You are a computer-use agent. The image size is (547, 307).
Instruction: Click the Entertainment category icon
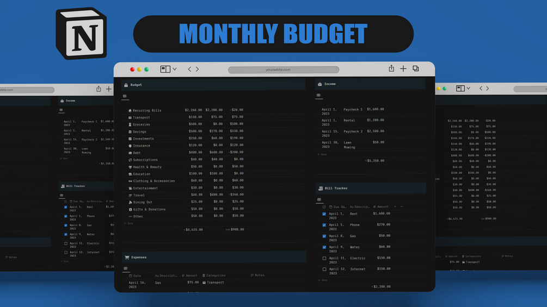pyautogui.click(x=130, y=188)
